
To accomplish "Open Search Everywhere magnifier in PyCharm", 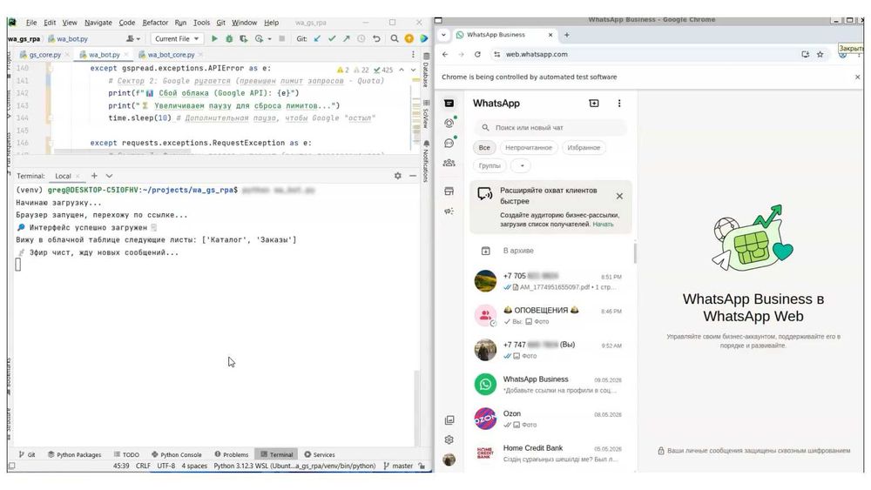I will point(395,39).
